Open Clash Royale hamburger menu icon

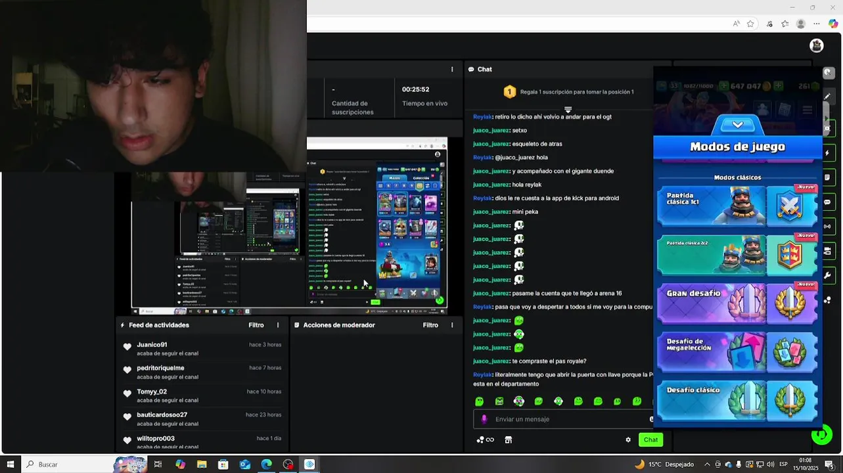[808, 110]
